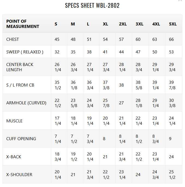Screen dimensions: 185x187
Task: Click the MUSCLE row label
Action: click(x=14, y=121)
